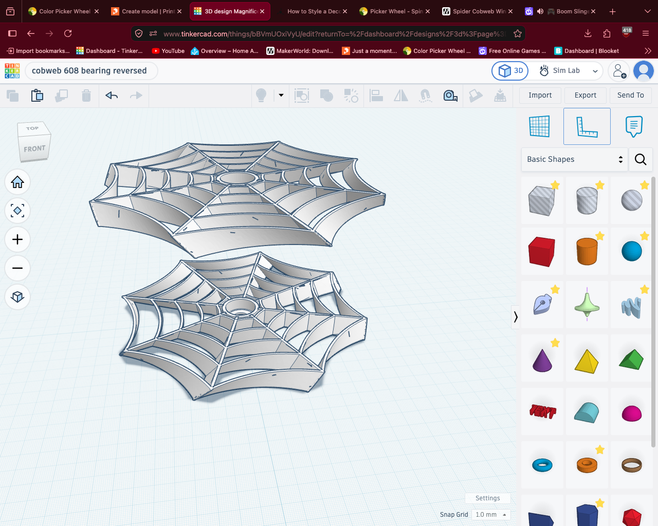Click the Copy tool icon
Screen dimensions: 658x526
pos(12,96)
